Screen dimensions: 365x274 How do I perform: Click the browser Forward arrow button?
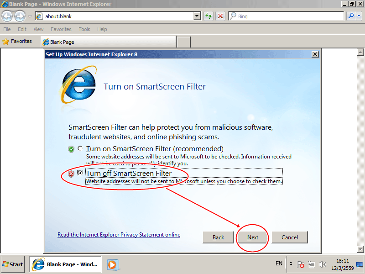20,16
